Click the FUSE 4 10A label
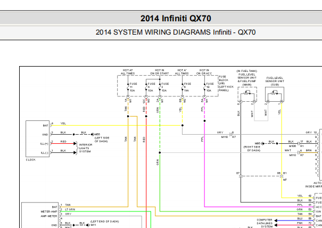Viewport: 322px width, 228px height. pyautogui.click(x=151, y=87)
